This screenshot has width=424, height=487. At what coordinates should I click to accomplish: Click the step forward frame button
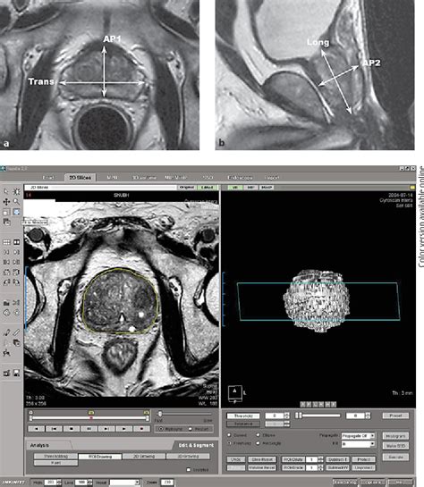click(x=106, y=429)
